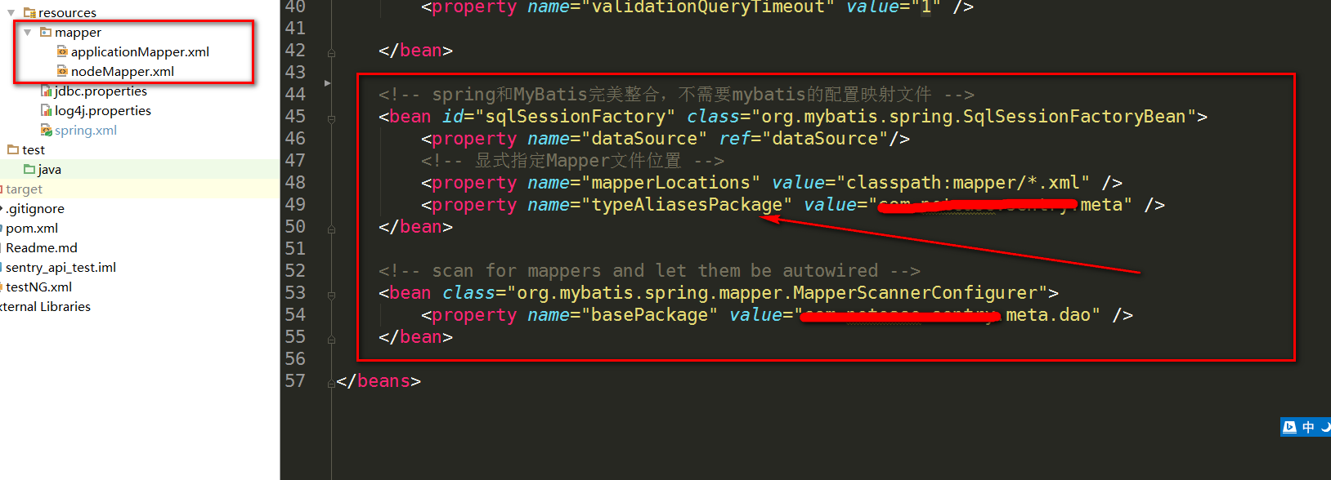
Task: Click the spring.xml Spring config icon
Action: [47, 130]
